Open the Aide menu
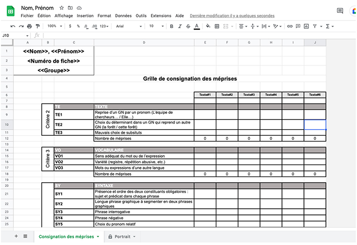This screenshot has height=245, width=357. click(180, 16)
